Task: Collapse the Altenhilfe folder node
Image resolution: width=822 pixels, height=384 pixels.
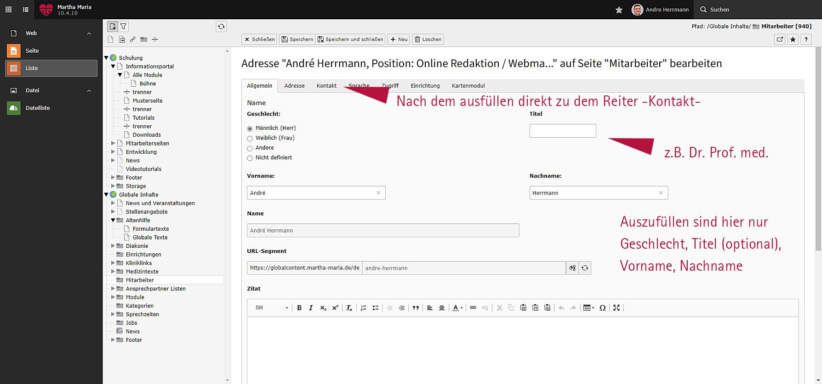Action: 113,220
